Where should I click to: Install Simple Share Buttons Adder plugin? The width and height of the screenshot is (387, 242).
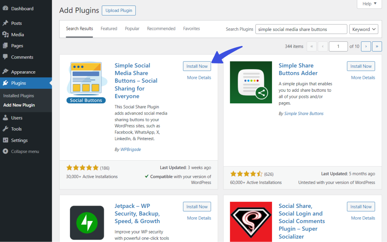point(361,66)
